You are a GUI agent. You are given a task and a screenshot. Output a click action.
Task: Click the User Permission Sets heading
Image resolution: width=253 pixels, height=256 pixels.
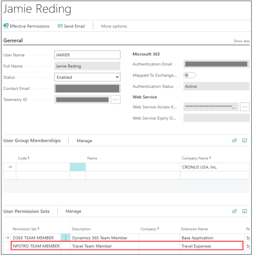[26, 211]
